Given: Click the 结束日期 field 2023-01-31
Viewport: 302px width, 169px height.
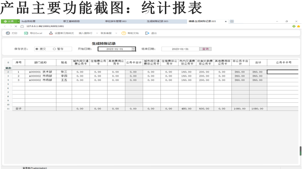Looking at the screenshot, I should click(x=180, y=49).
